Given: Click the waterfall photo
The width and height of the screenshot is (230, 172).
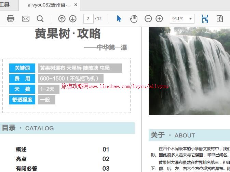Looking at the screenshot, I should pos(189,71).
